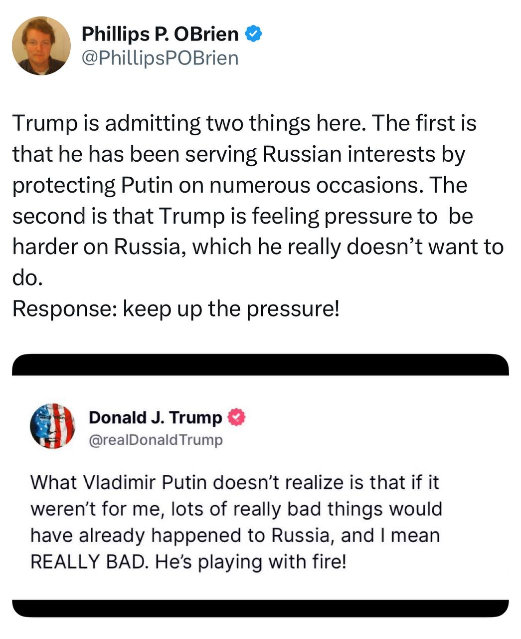Screen dimensions: 521x639
Task: Open Donald J. Trump's flag avatar
Action: 52,426
